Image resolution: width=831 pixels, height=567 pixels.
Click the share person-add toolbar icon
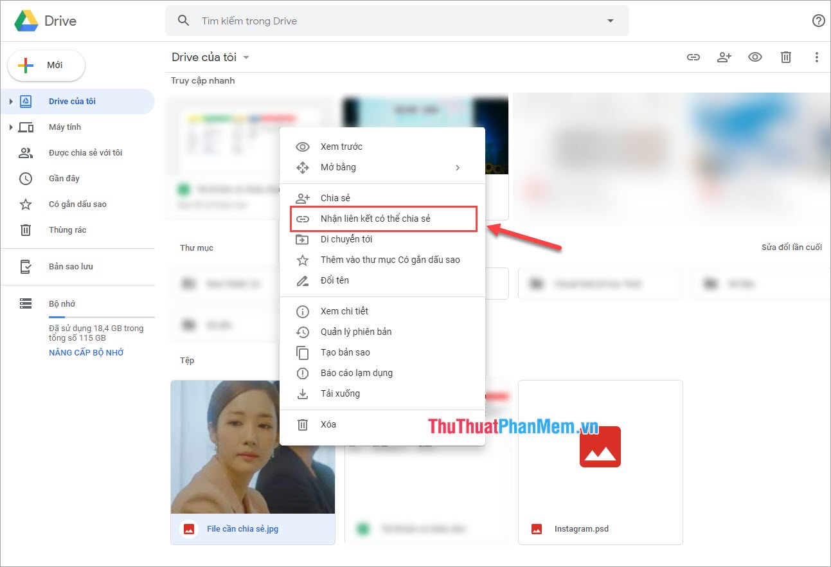coord(724,57)
